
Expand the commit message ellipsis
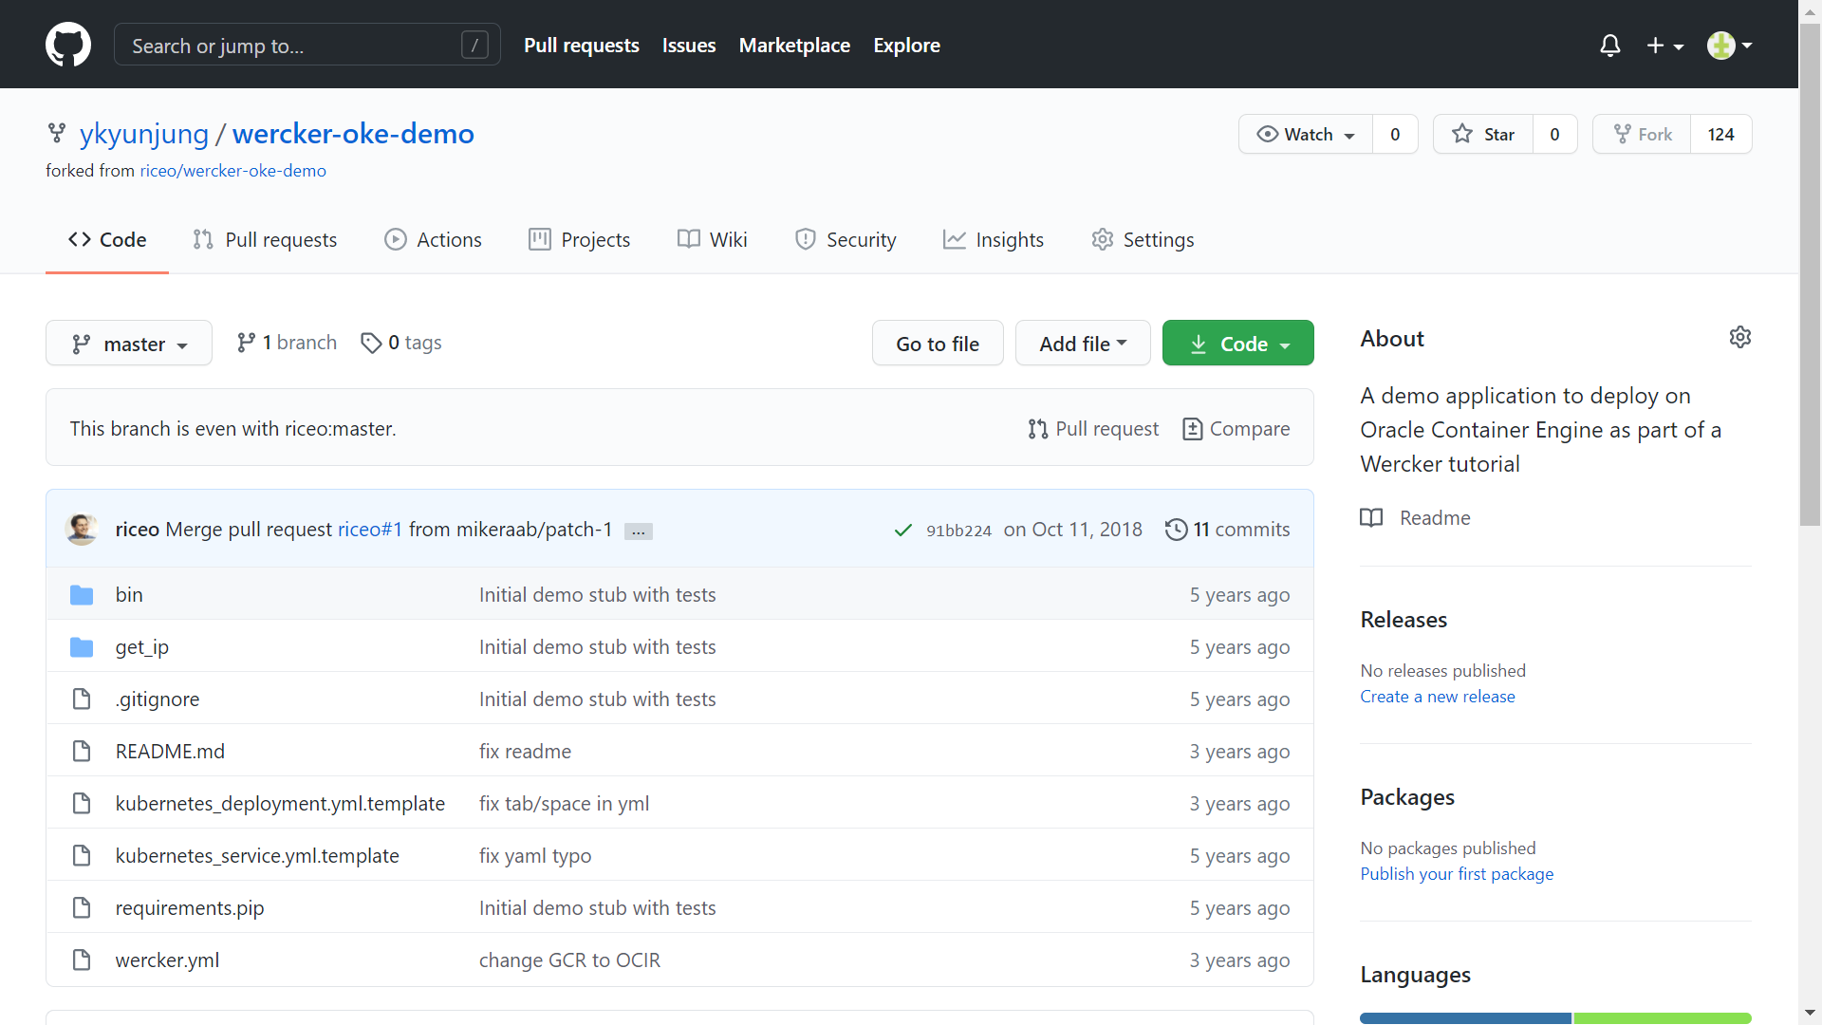pos(639,531)
